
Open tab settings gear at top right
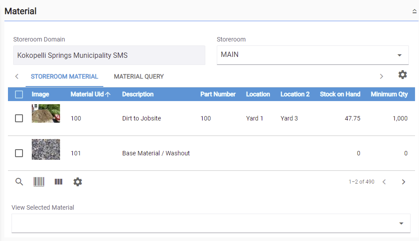click(x=402, y=75)
